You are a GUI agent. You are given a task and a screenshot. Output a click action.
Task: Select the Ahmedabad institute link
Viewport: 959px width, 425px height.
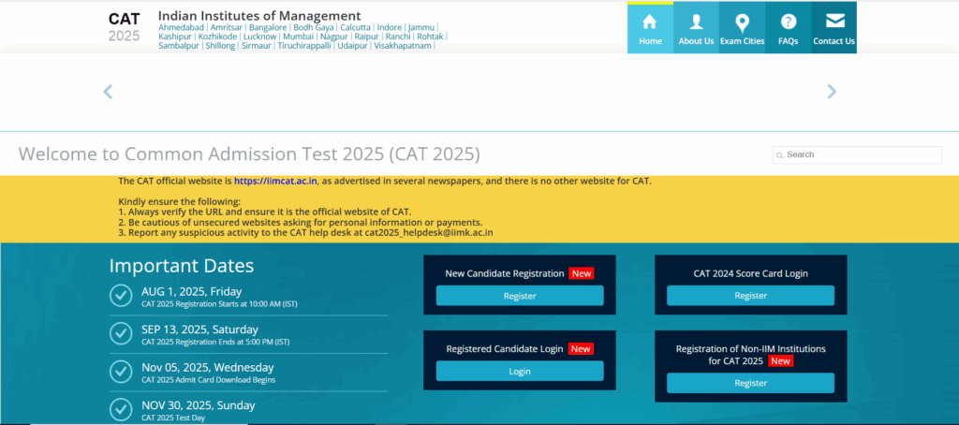coord(182,27)
